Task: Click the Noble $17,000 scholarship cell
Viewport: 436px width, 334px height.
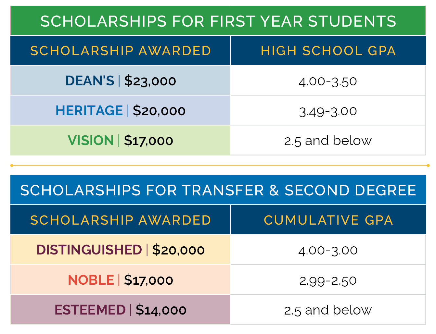Action: click(121, 280)
